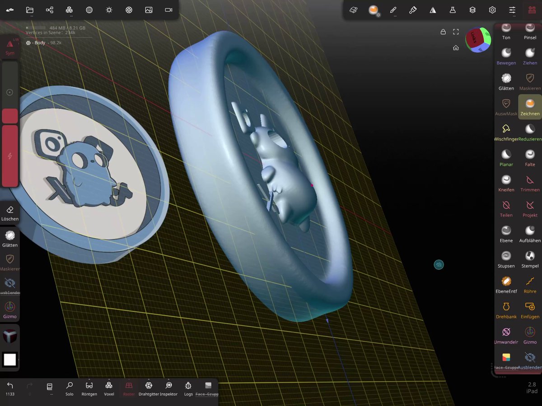Open the Nomad app logo menu

(x=10, y=10)
